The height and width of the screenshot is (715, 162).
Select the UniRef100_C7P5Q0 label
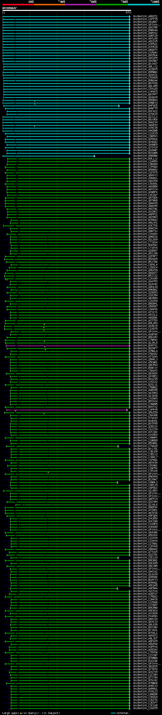(x=145, y=167)
